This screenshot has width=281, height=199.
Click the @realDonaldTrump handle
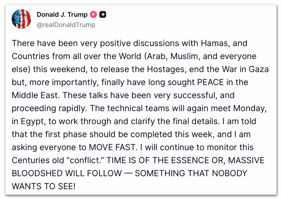[x=66, y=25]
